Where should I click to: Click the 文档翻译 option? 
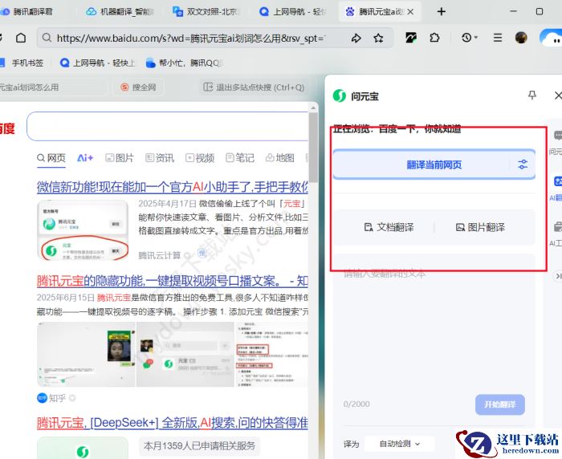click(x=389, y=227)
